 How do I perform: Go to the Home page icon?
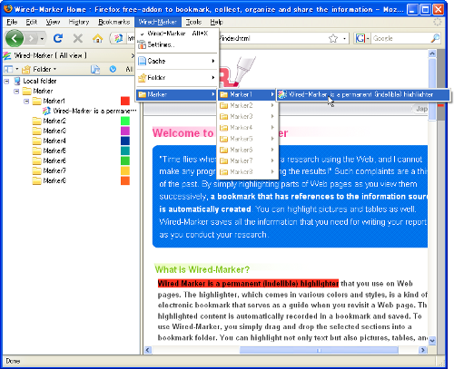[x=97, y=38]
